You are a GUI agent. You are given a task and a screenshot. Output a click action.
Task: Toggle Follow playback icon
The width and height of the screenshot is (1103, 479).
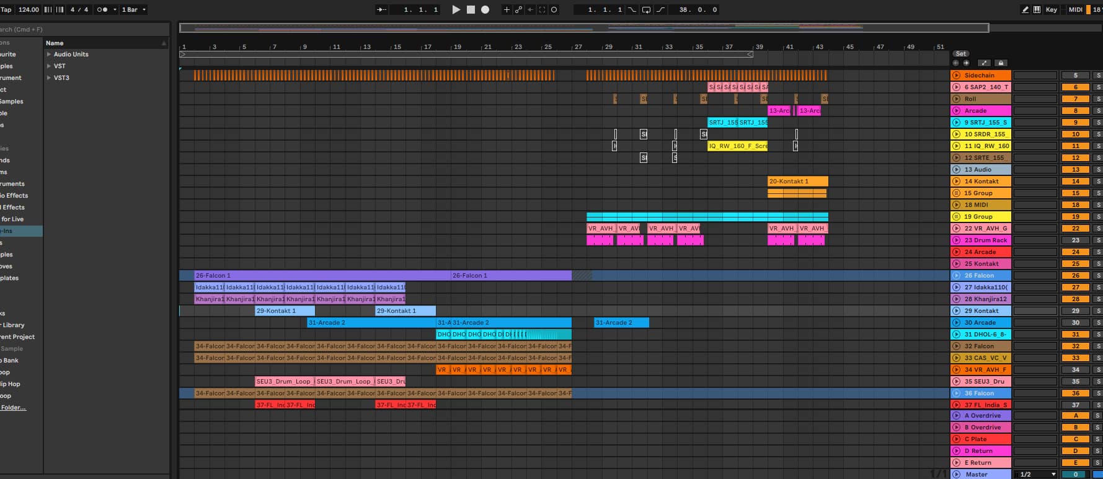point(382,9)
